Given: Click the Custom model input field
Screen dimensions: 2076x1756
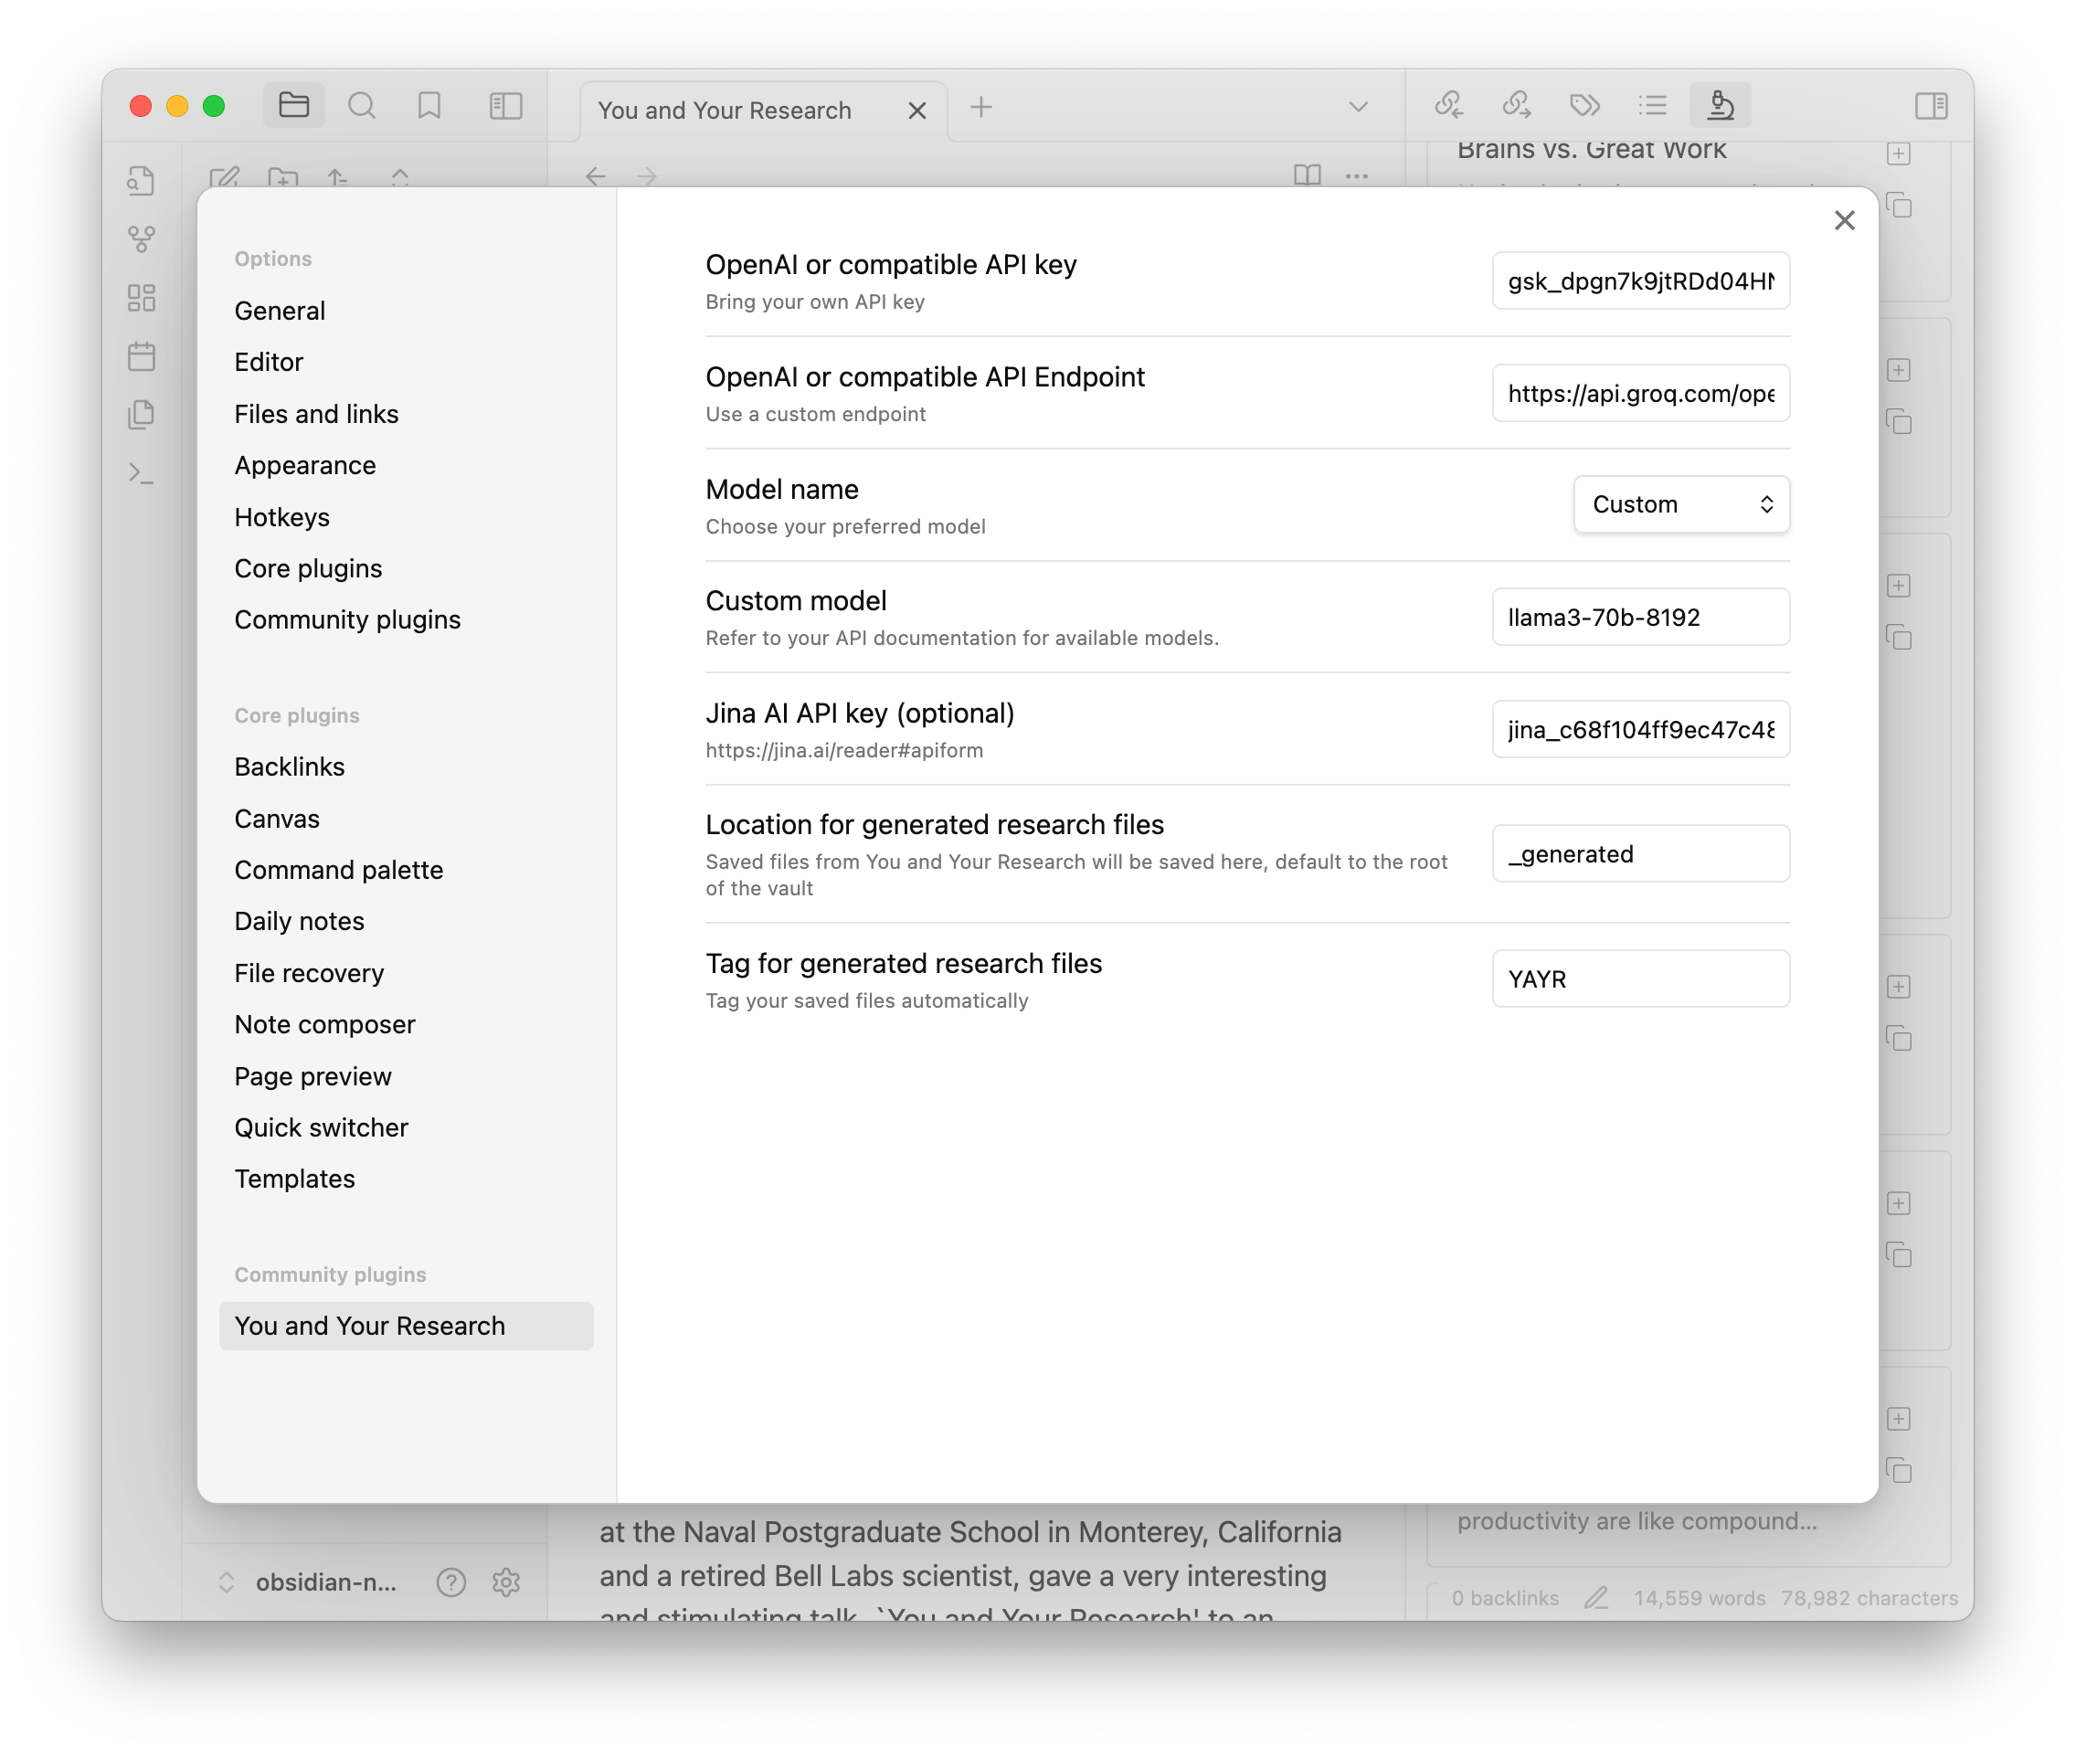Looking at the screenshot, I should pyautogui.click(x=1640, y=618).
